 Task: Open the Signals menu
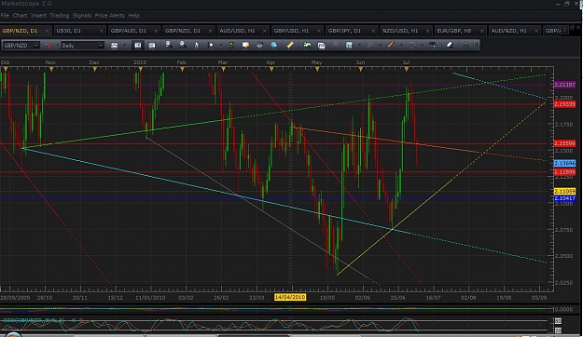tap(82, 15)
